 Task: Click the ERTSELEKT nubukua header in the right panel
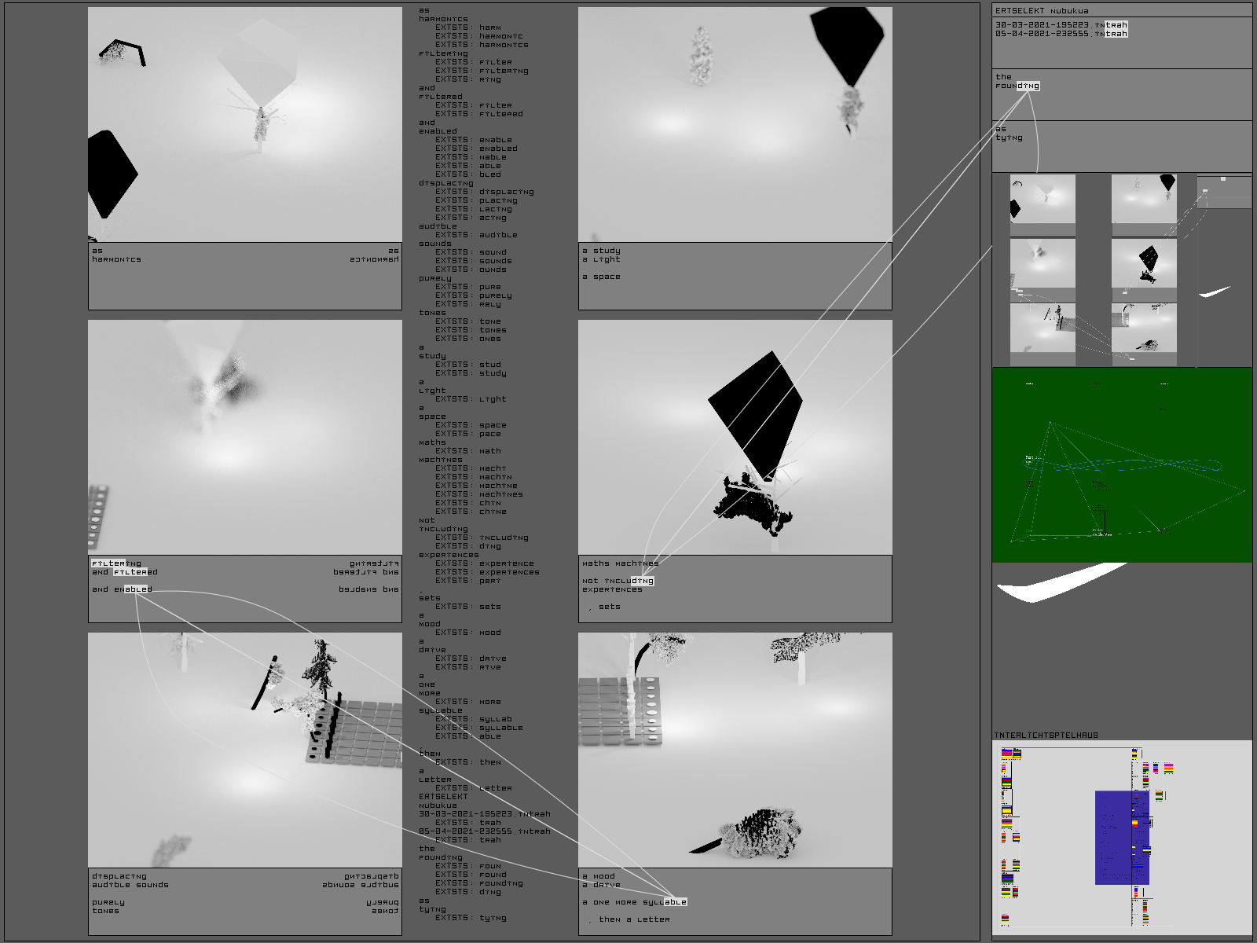[x=1042, y=11]
